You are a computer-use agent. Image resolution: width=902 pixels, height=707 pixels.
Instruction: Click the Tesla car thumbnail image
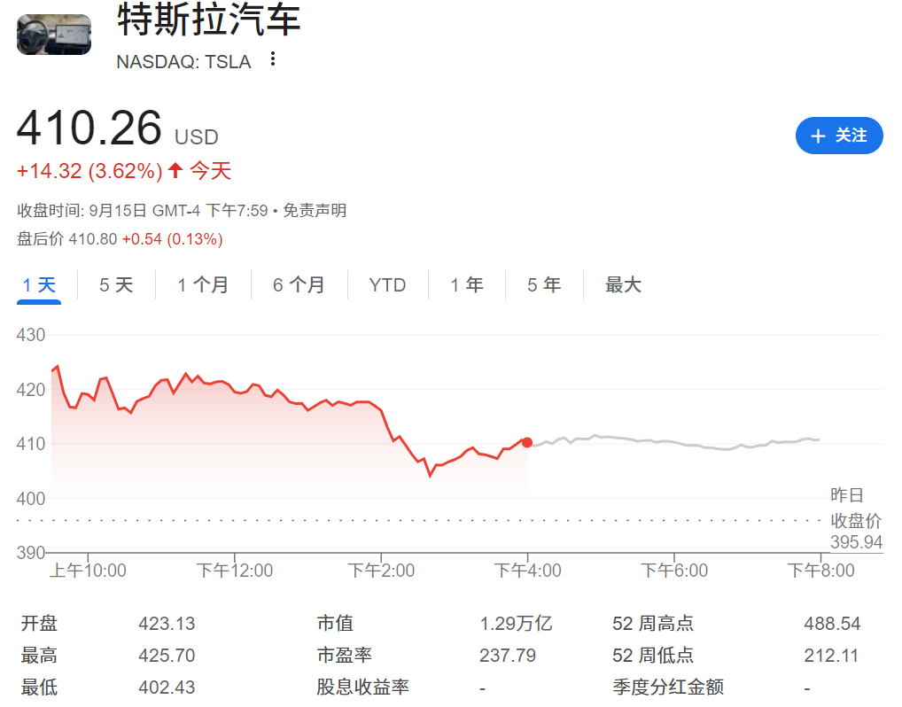coord(54,35)
